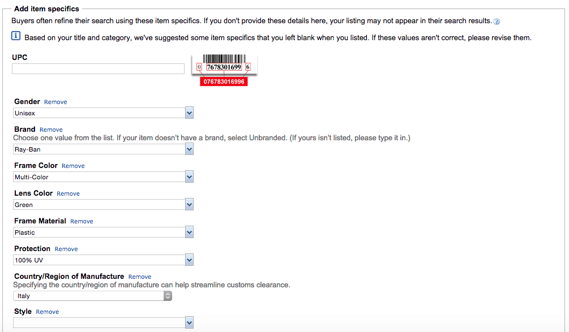Remove the Frame Color item specific
Image resolution: width=569 pixels, height=332 pixels.
click(73, 166)
